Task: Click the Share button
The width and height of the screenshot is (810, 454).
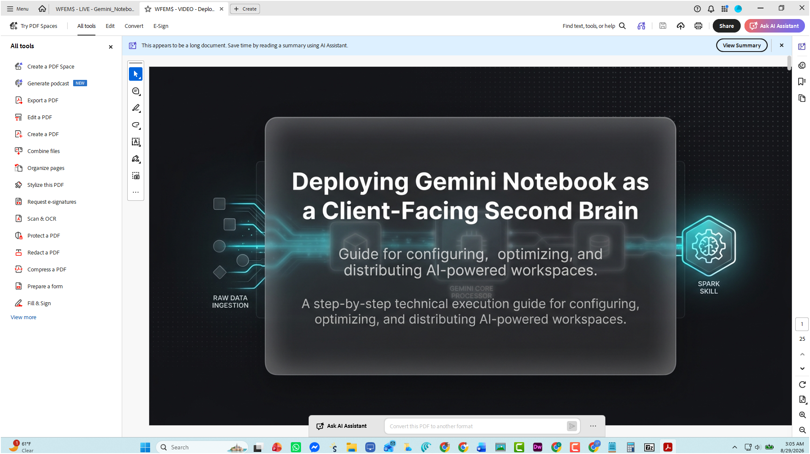Action: pos(726,26)
